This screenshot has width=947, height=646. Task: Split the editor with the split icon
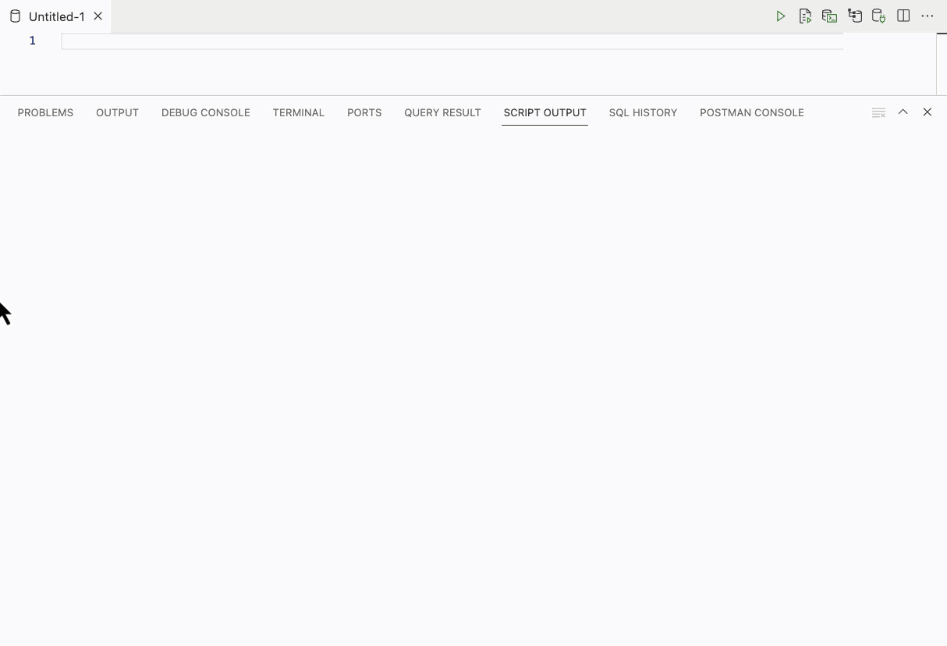[903, 16]
